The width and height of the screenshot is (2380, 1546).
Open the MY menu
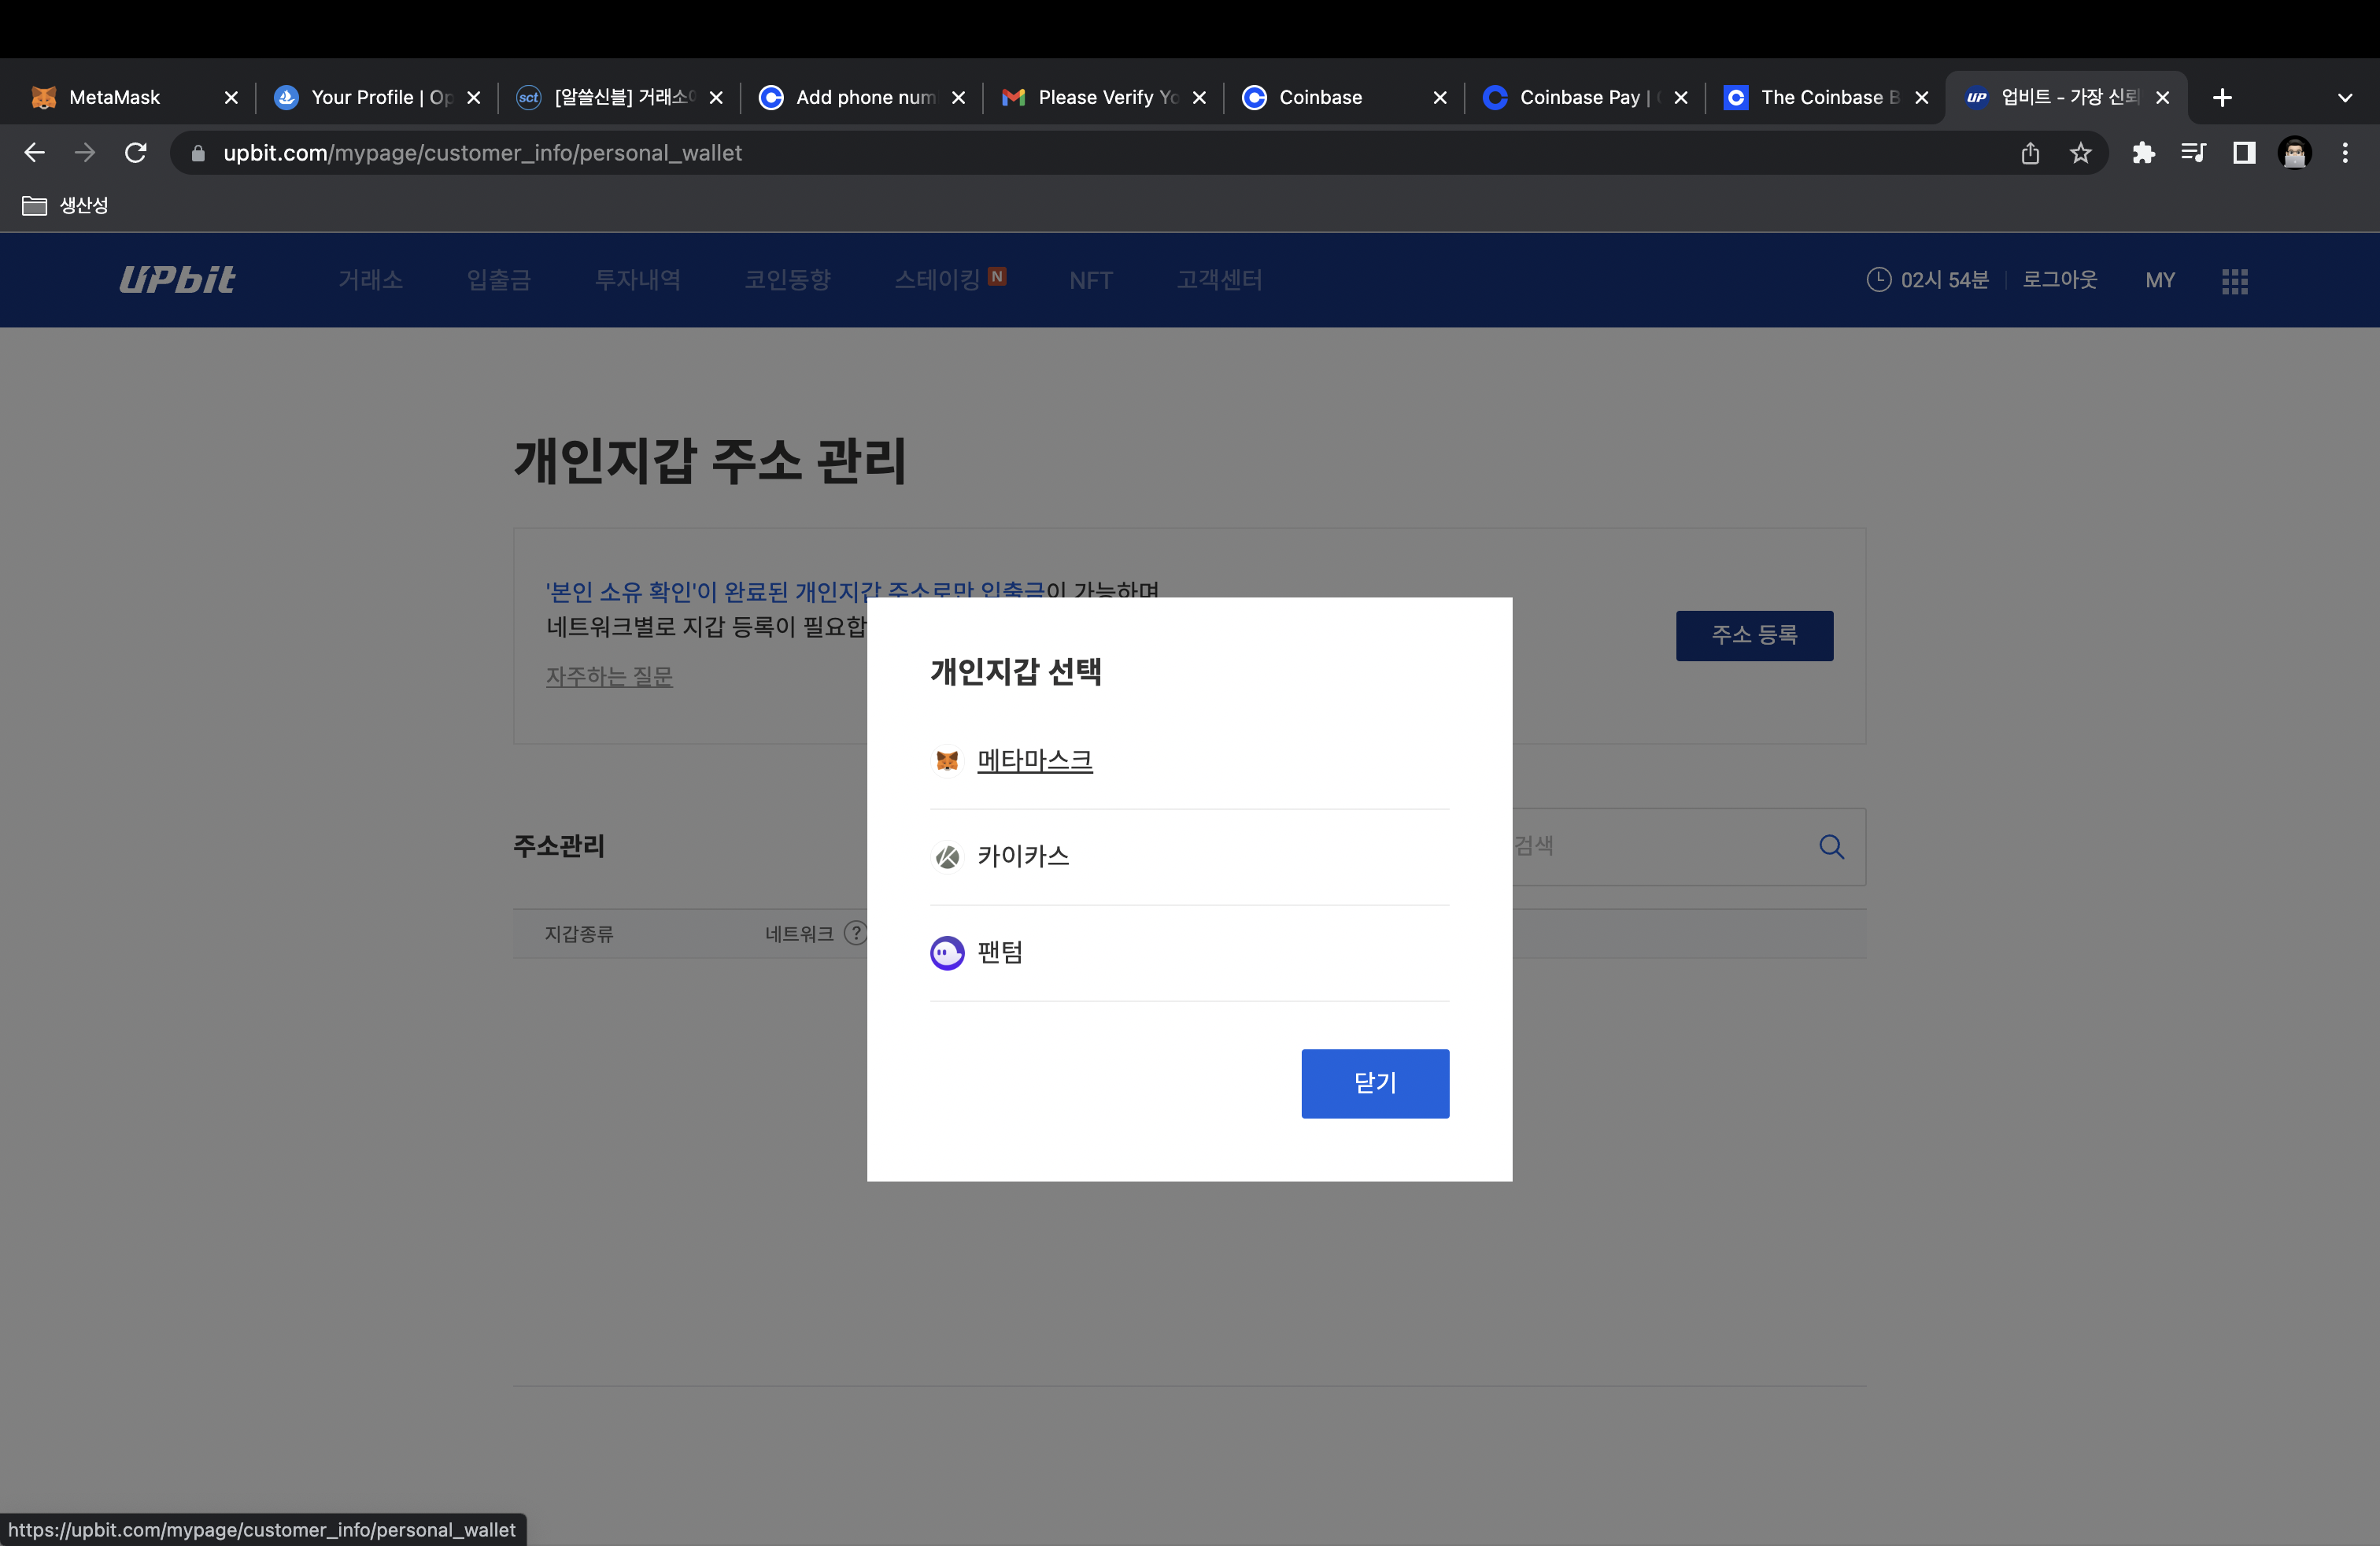tap(2160, 281)
